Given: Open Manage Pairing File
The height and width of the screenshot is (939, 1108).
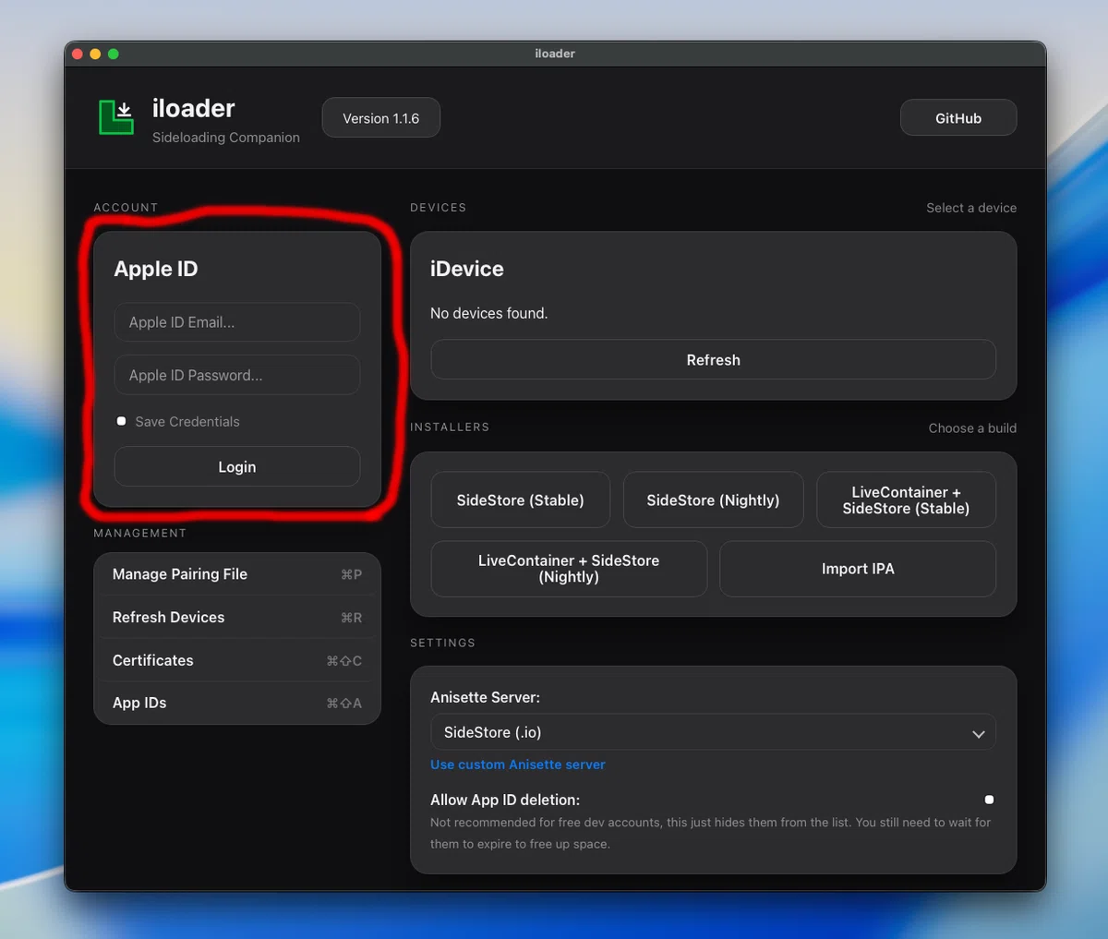Looking at the screenshot, I should 237,574.
